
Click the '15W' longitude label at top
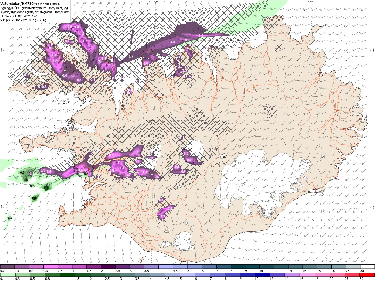tap(310, 1)
